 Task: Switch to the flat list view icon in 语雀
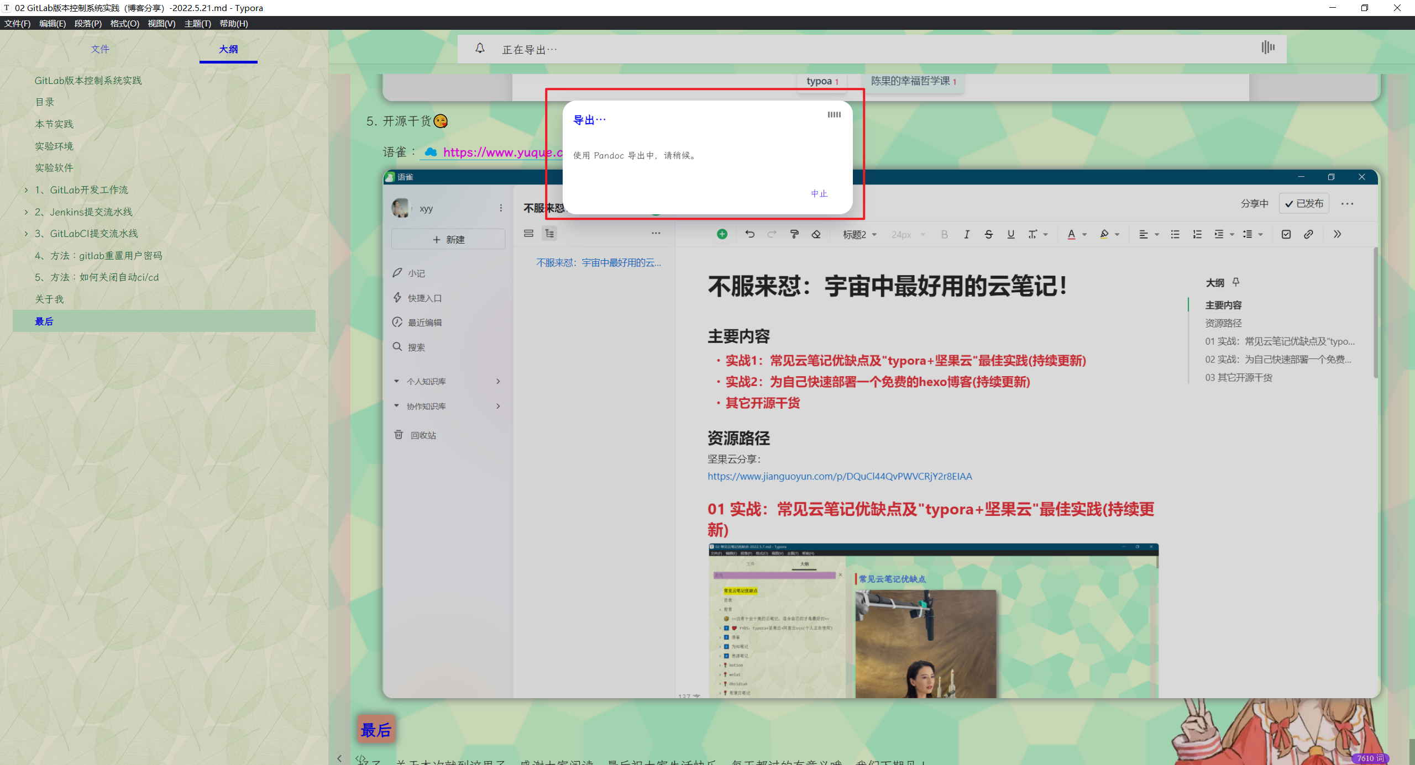528,233
